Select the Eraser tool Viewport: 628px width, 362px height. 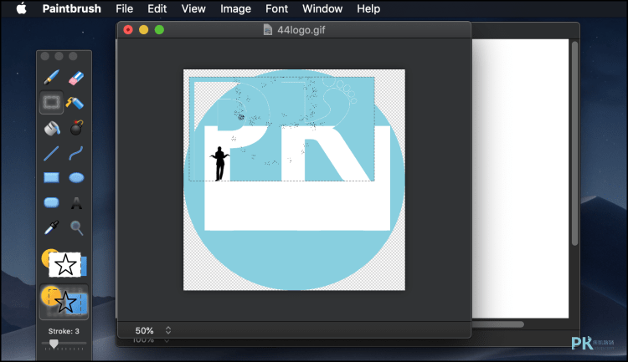tap(76, 78)
